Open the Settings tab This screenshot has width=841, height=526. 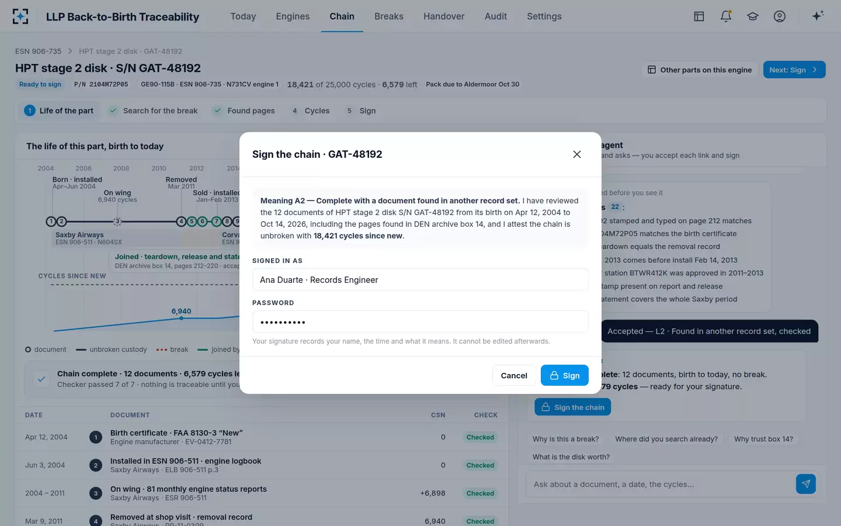(544, 16)
